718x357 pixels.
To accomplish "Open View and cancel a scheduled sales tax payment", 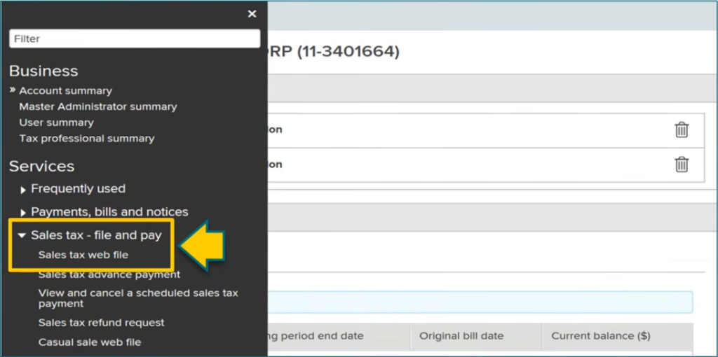I will pyautogui.click(x=138, y=298).
